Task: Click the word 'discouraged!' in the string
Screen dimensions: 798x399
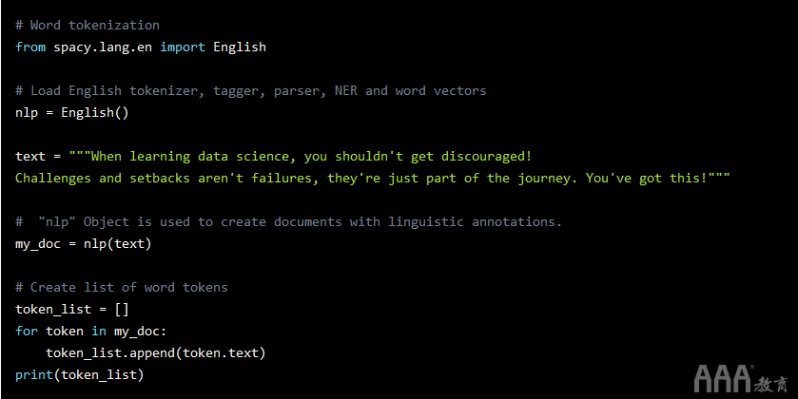Action: [487, 156]
